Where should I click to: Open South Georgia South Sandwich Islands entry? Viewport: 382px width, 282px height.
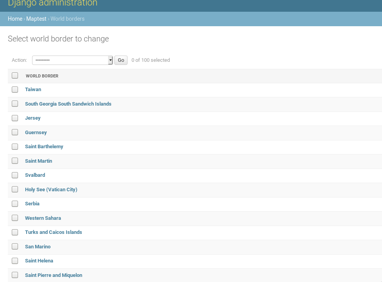click(68, 104)
